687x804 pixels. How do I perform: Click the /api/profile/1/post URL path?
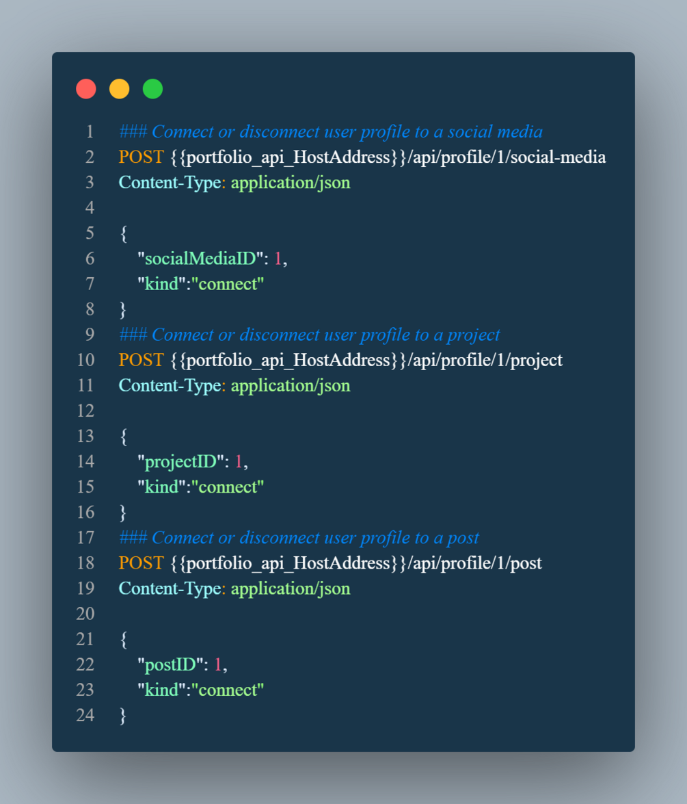pyautogui.click(x=474, y=562)
